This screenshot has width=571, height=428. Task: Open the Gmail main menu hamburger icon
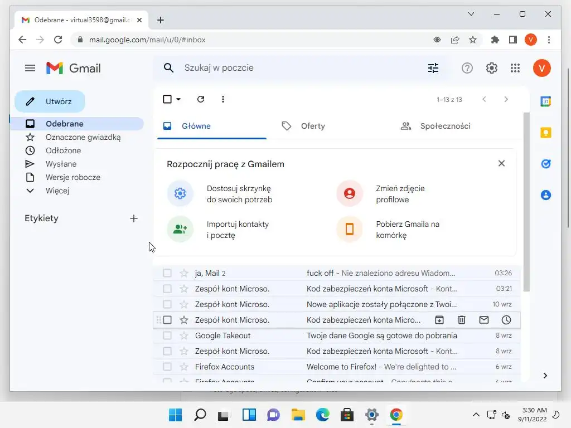[x=30, y=68]
